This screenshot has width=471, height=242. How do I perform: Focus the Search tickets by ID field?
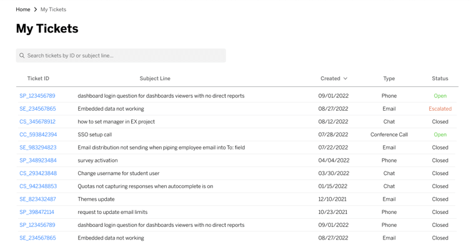pos(121,56)
